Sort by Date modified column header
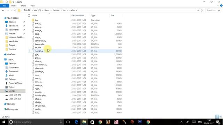 click(x=78, y=15)
